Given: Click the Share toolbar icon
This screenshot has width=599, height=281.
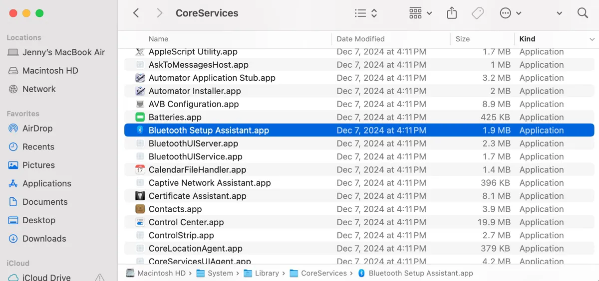Looking at the screenshot, I should tap(452, 13).
